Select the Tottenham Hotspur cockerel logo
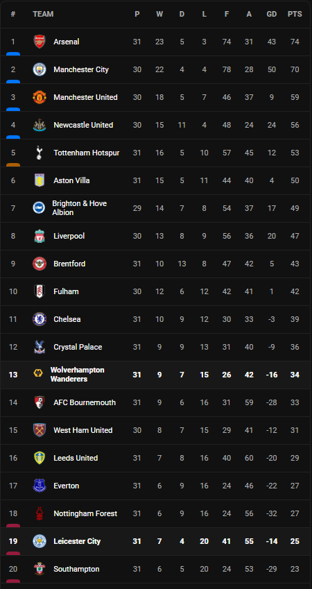This screenshot has width=312, height=589. (39, 153)
